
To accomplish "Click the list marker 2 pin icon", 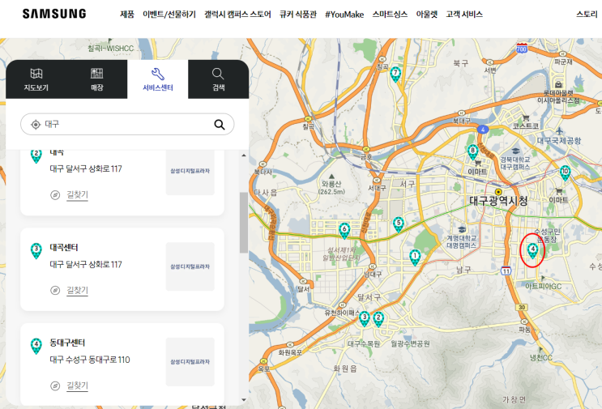I will (36, 156).
